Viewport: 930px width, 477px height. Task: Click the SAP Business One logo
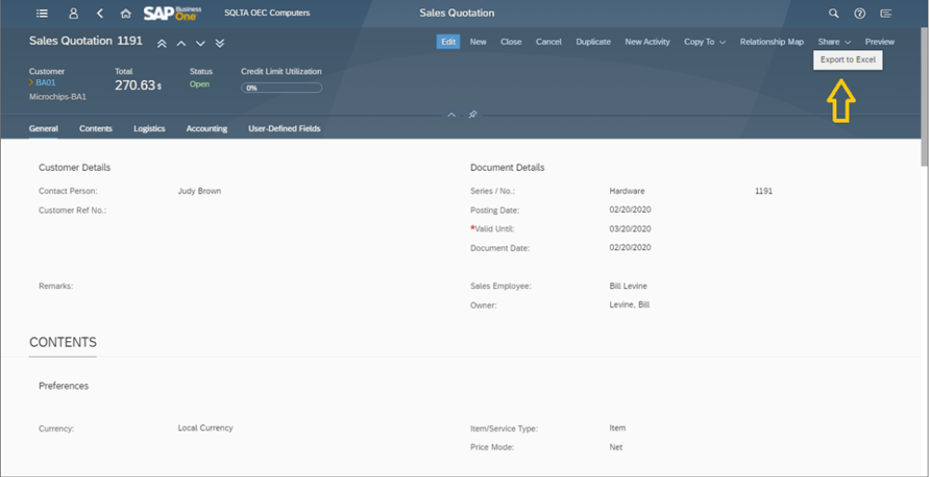point(172,13)
